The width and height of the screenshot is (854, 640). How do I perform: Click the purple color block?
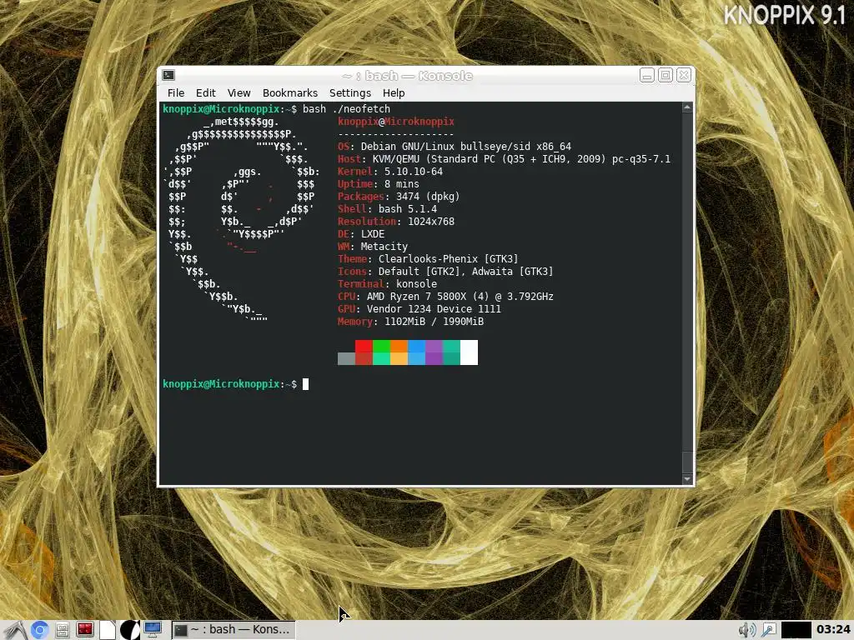[x=434, y=346]
